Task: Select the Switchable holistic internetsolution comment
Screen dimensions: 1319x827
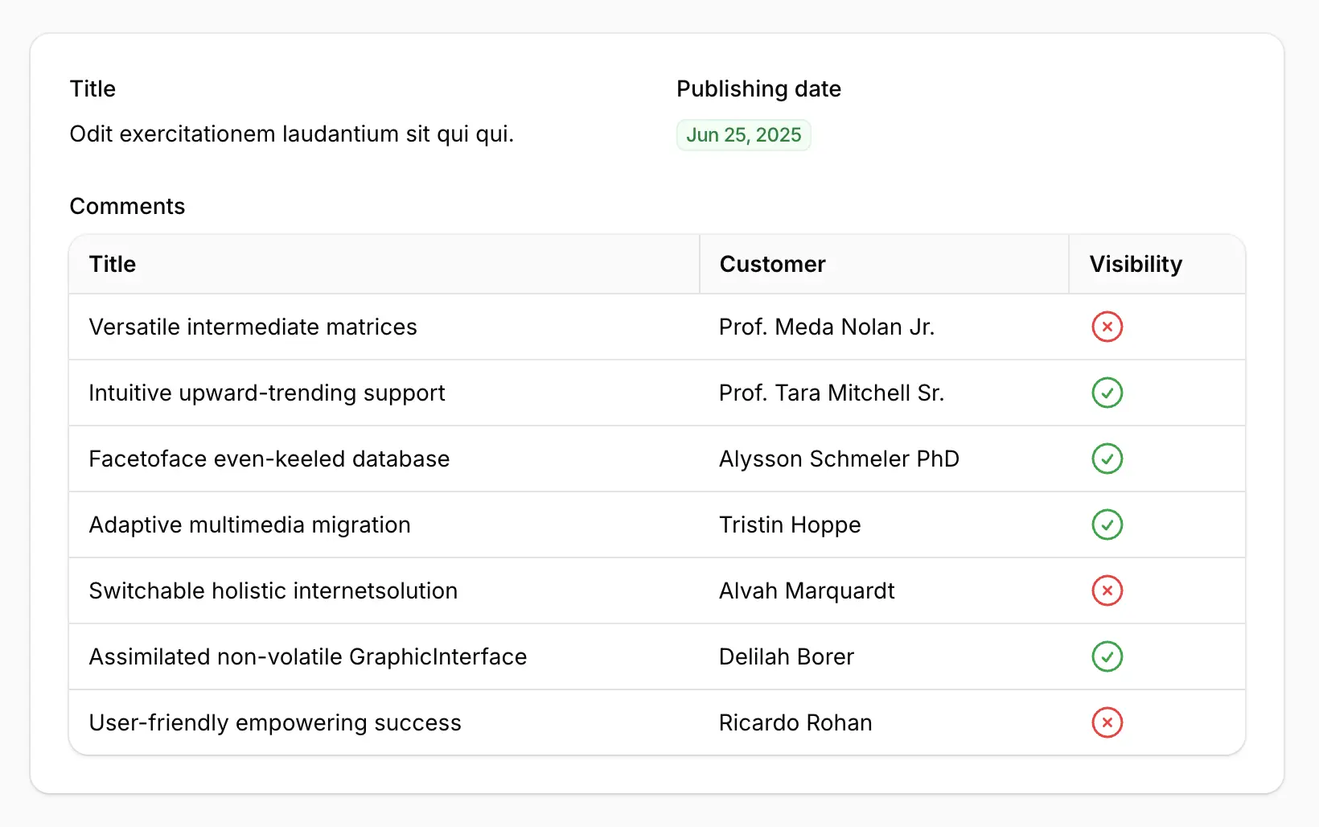Action: point(273,590)
